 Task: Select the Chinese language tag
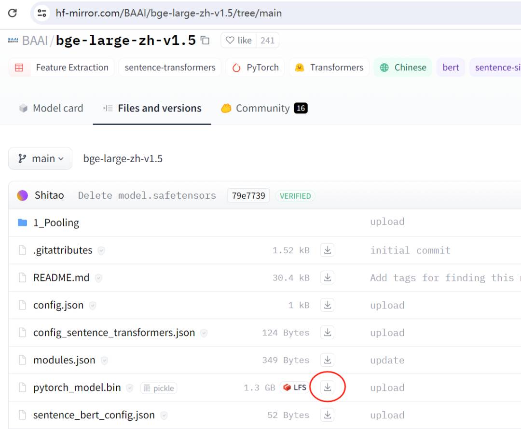pyautogui.click(x=403, y=68)
